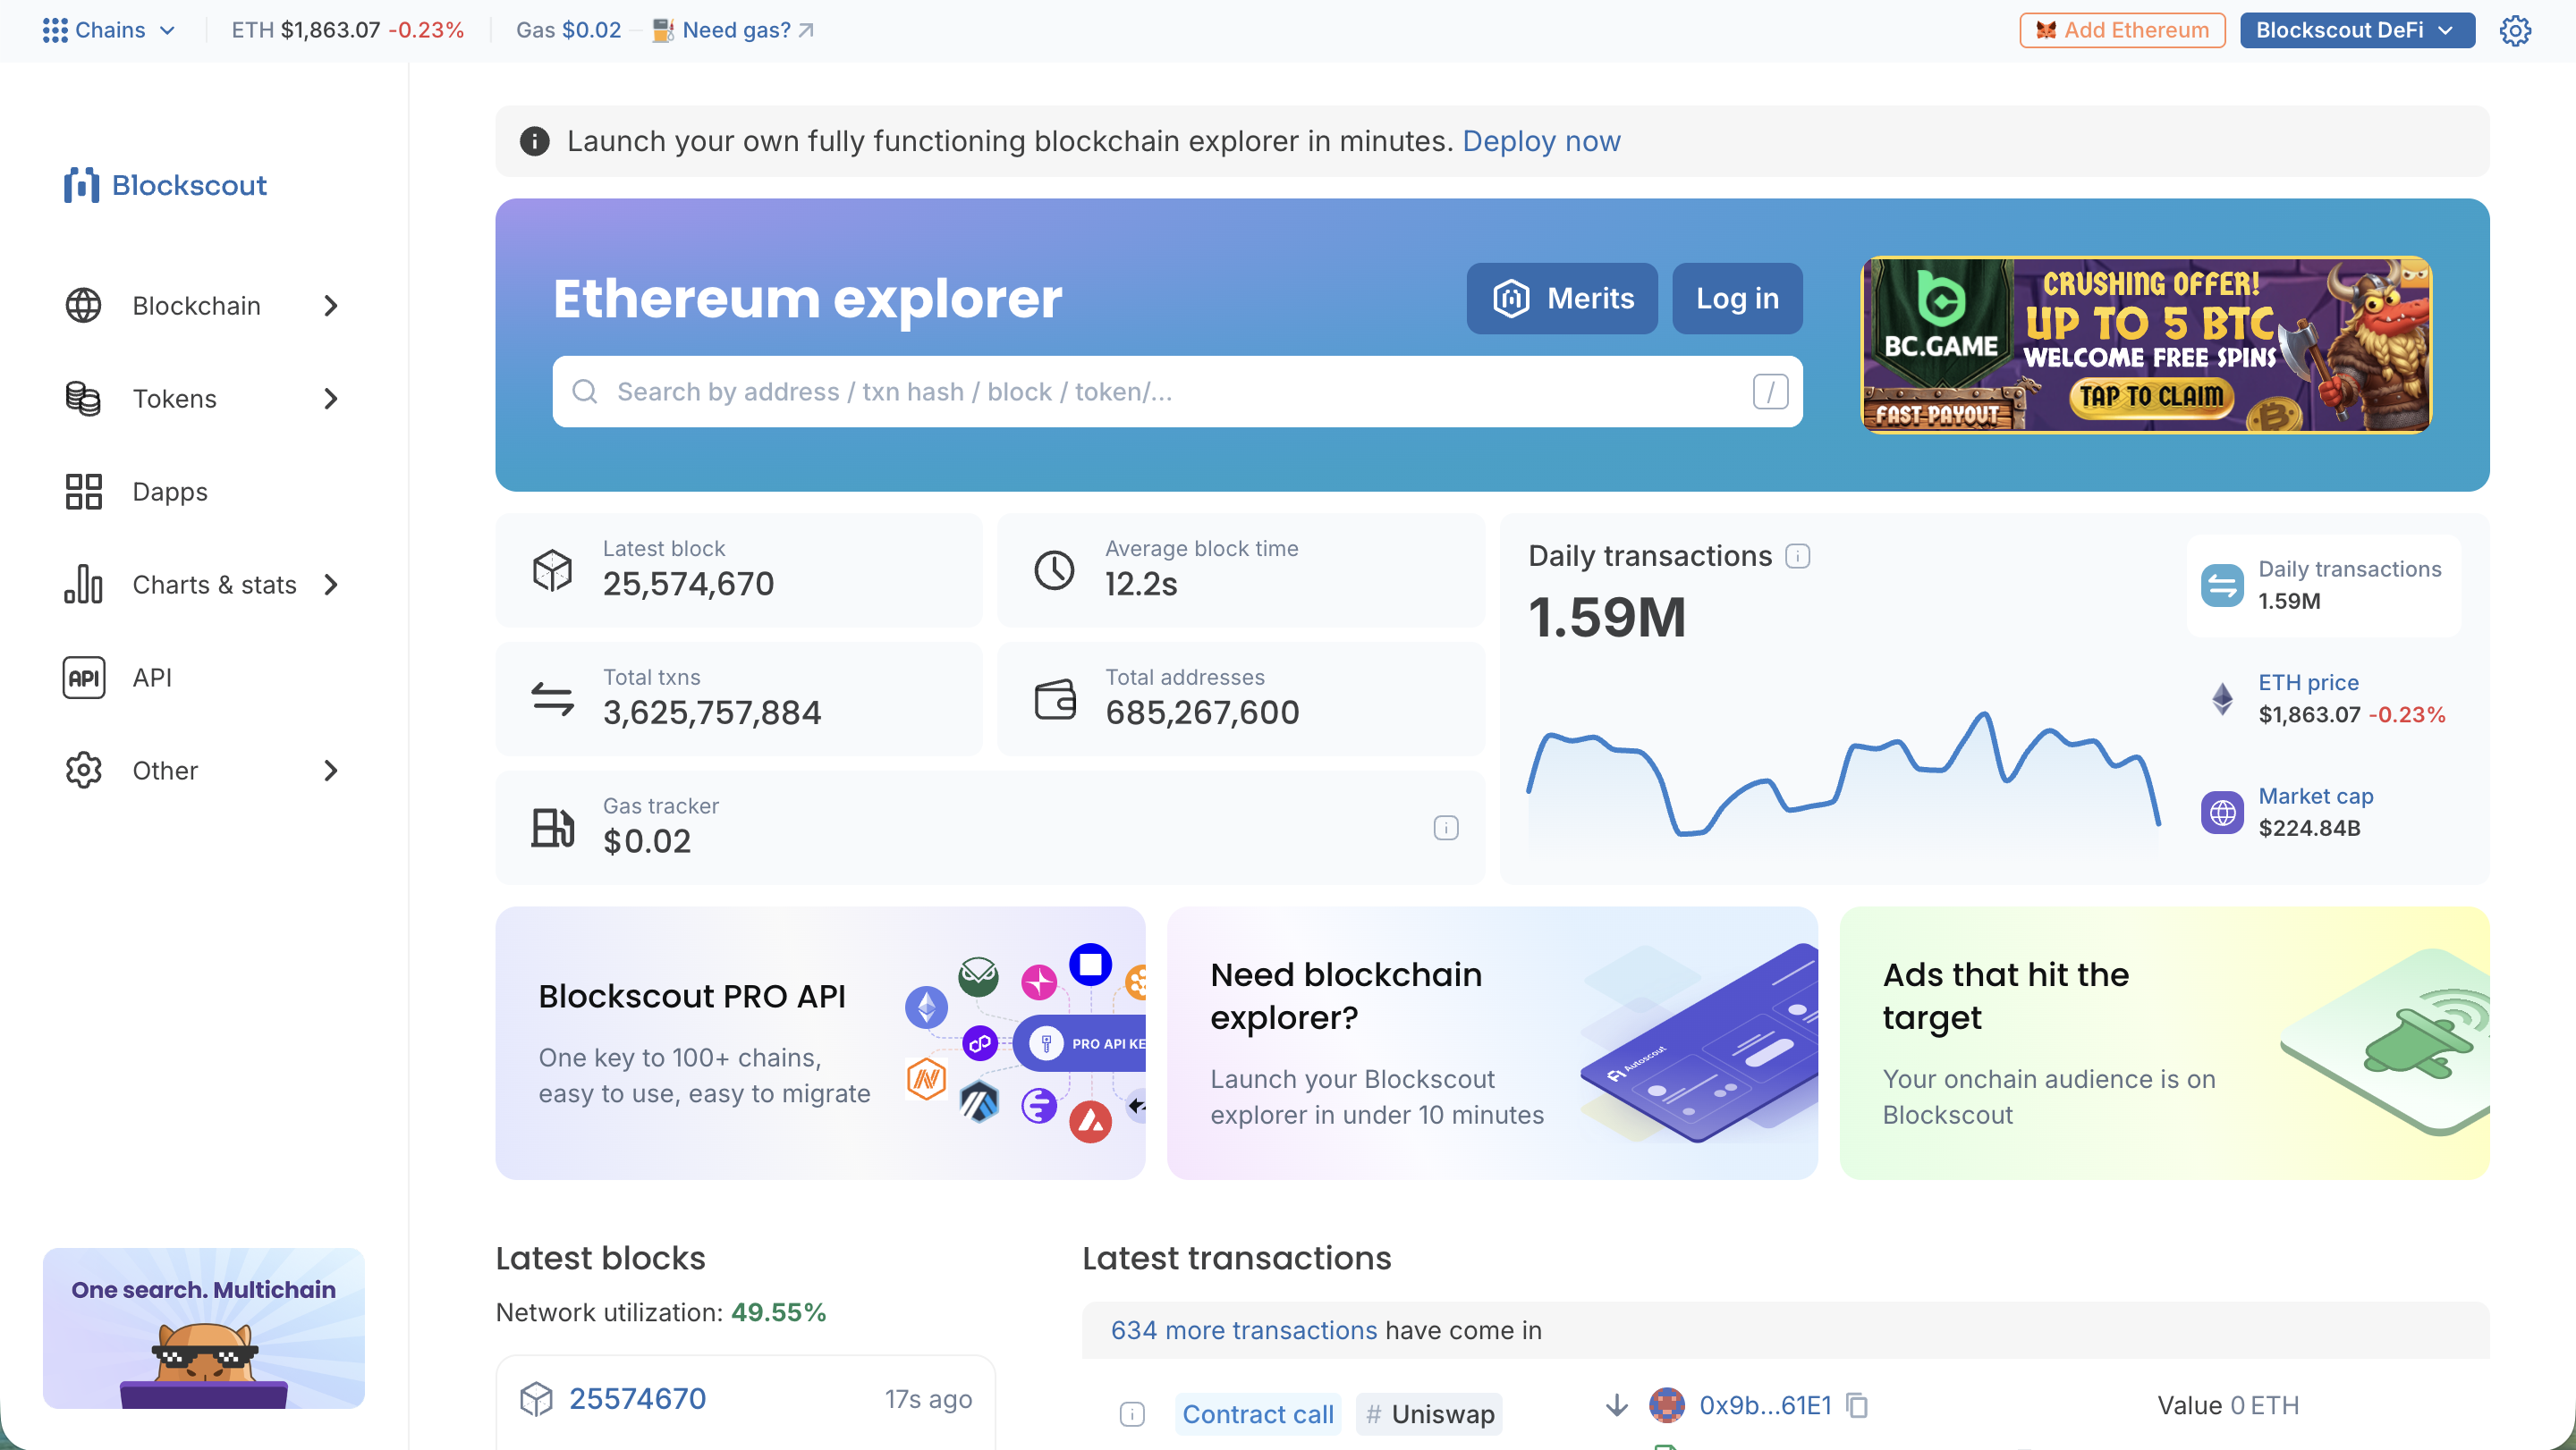Click the ETH price diamond icon
The image size is (2576, 1450).
coord(2222,698)
